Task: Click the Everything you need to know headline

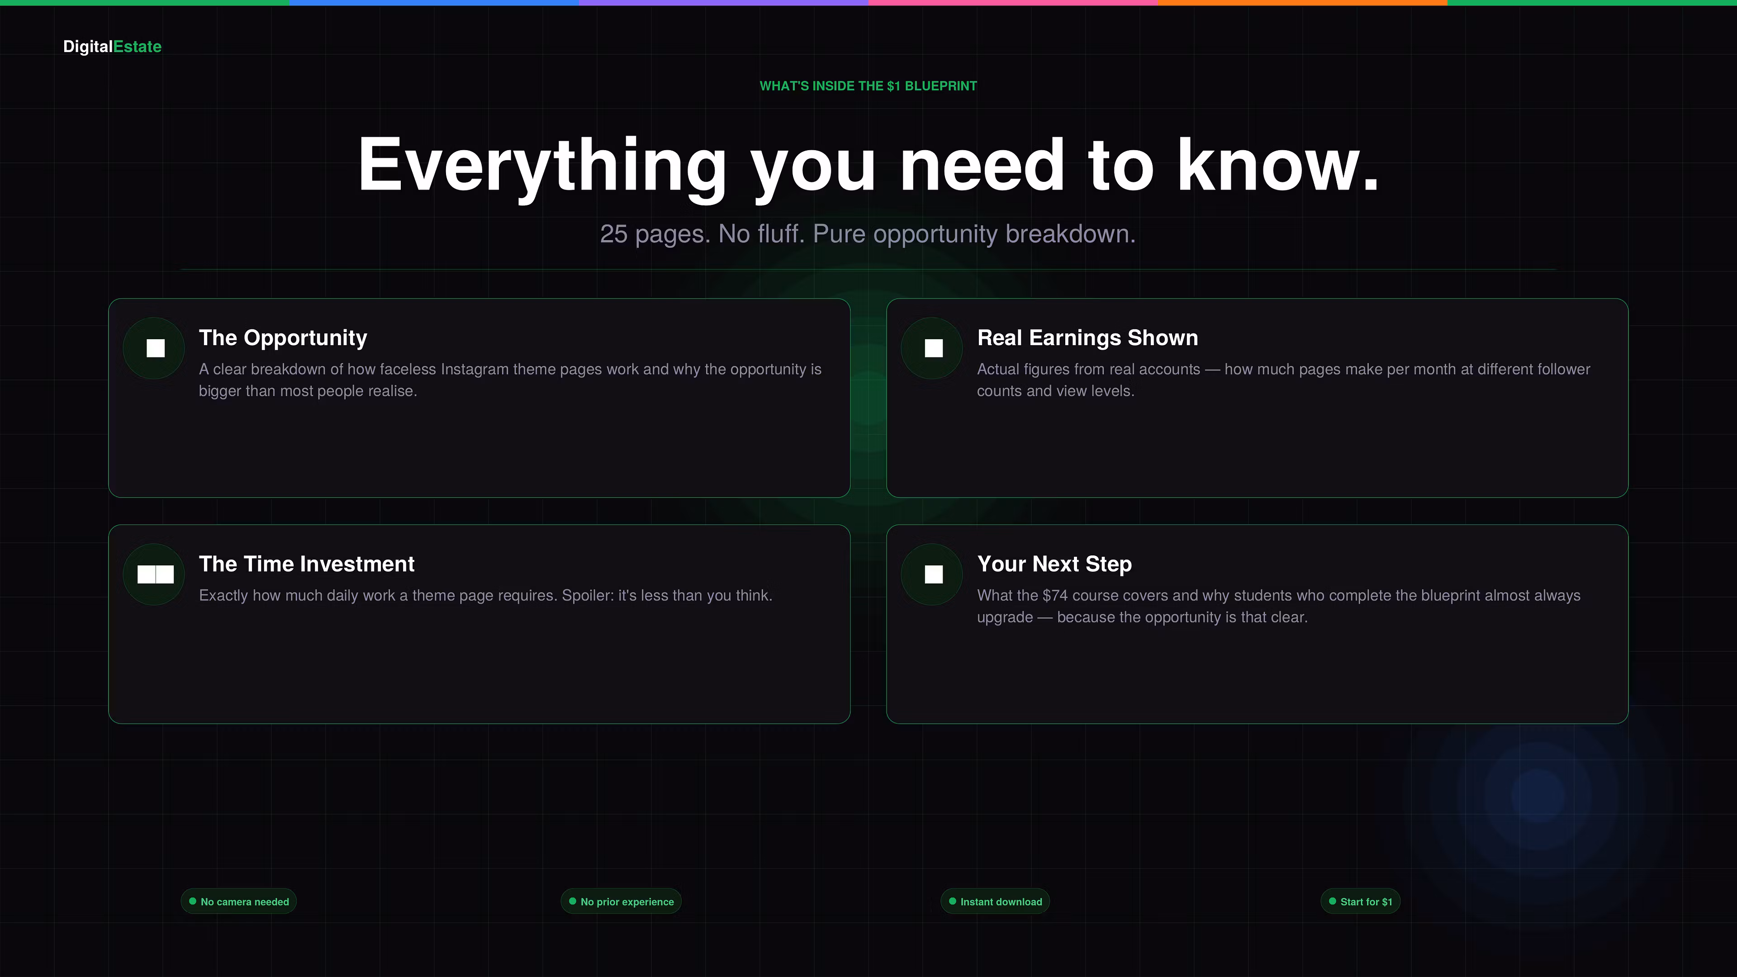Action: coord(868,165)
